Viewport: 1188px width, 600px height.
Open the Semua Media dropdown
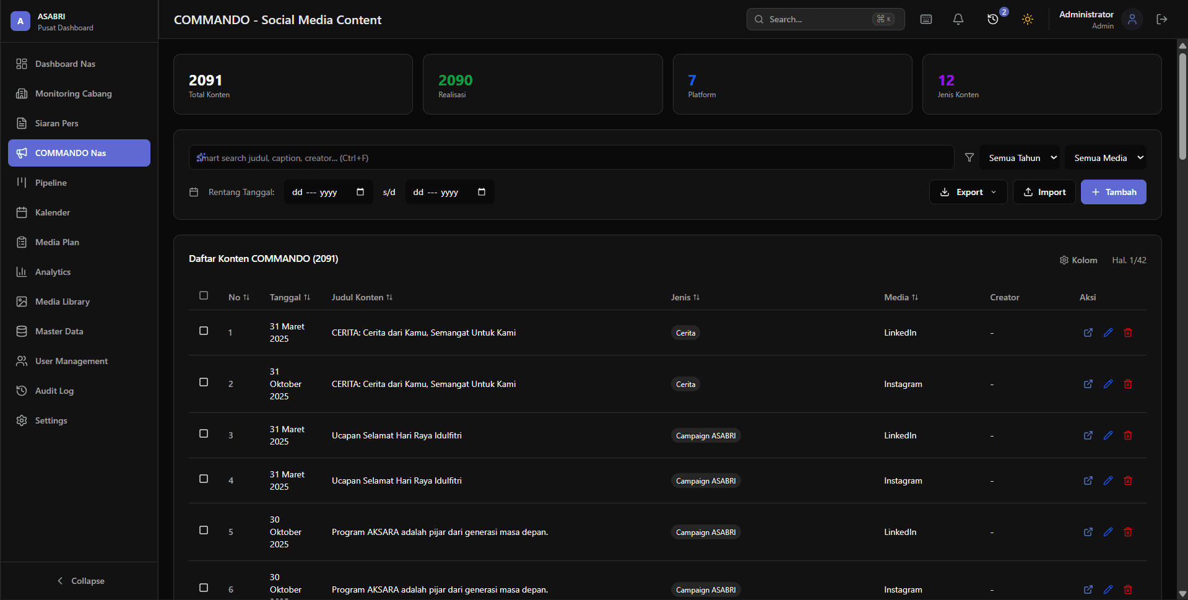pyautogui.click(x=1106, y=157)
